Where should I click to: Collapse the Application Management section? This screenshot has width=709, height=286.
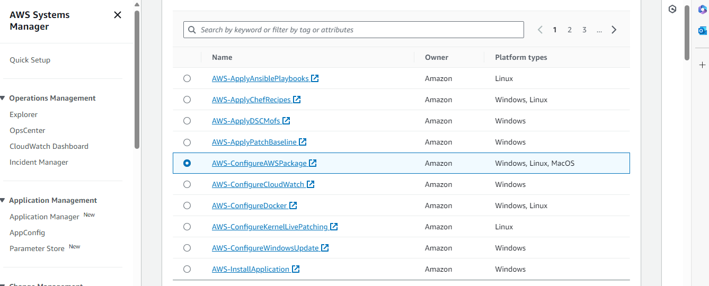pos(3,200)
